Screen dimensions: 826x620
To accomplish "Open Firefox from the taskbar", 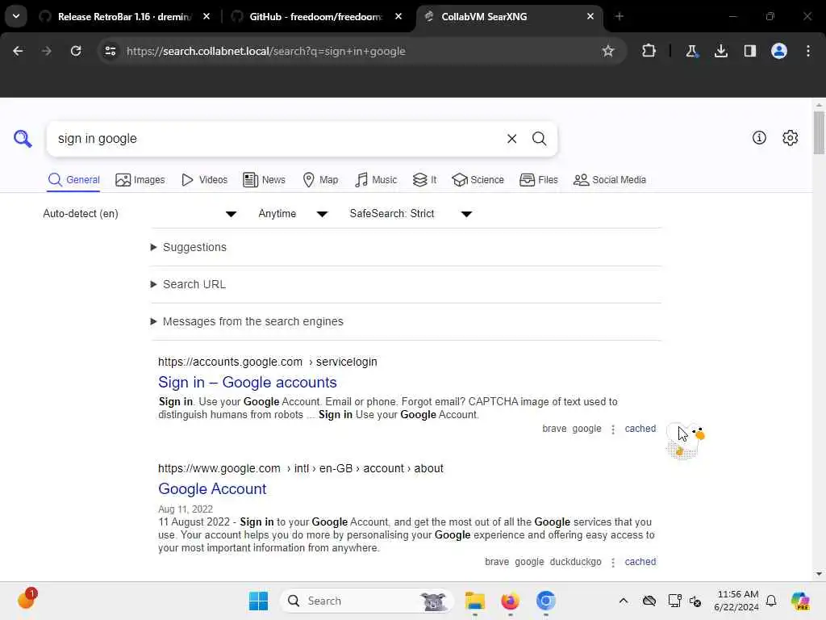I will point(510,601).
